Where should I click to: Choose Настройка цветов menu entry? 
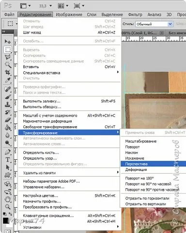69,196
